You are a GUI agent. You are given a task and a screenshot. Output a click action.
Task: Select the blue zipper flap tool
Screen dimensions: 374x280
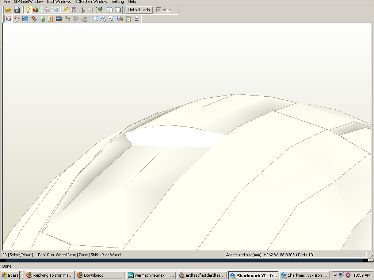click(x=25, y=19)
